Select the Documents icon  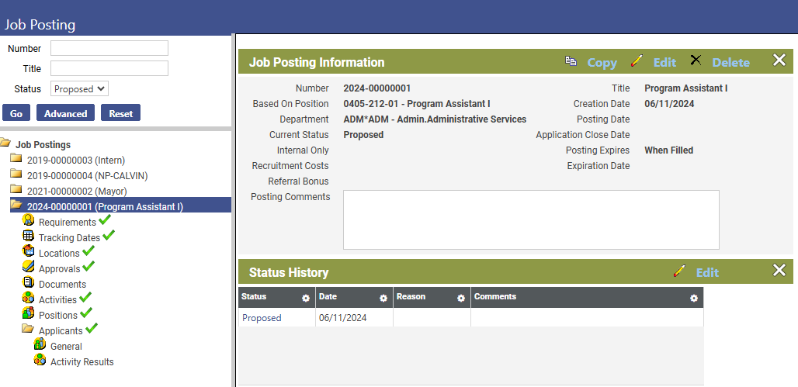click(x=28, y=282)
